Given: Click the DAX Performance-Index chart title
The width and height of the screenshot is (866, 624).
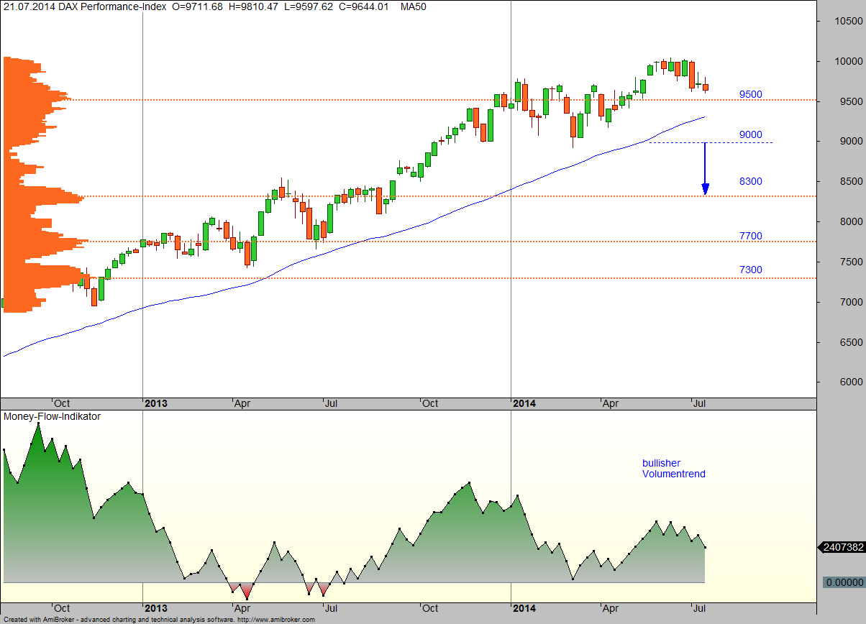Looking at the screenshot, I should pos(111,6).
